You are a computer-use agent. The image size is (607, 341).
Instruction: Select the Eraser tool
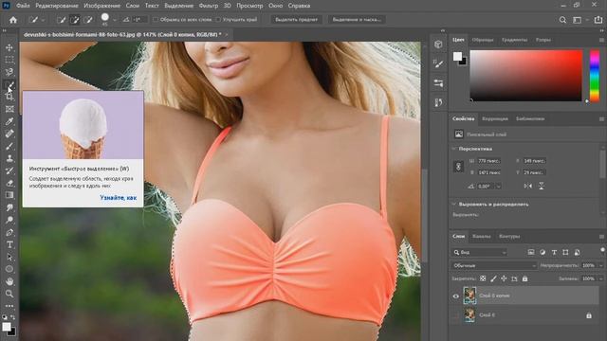click(x=9, y=183)
